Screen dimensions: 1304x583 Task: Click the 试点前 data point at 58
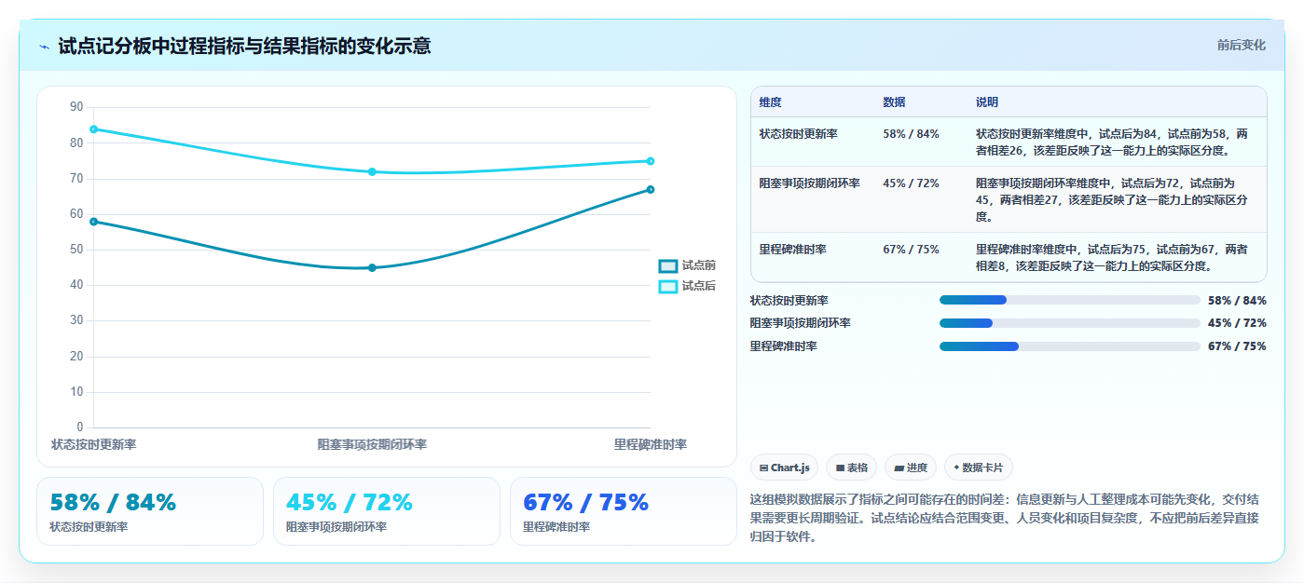[x=94, y=222]
